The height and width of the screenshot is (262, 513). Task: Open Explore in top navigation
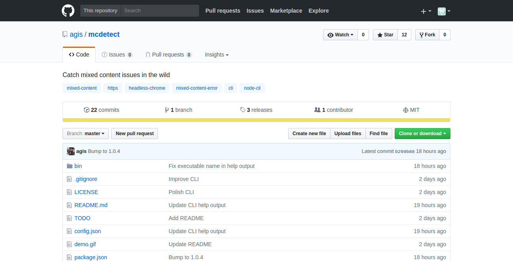coord(319,11)
